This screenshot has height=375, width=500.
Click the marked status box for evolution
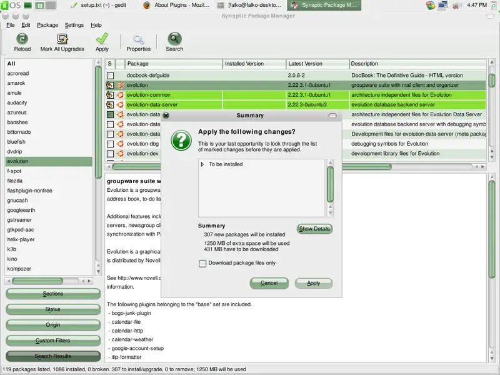point(110,85)
